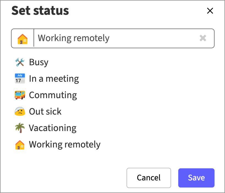Screen dimensions: 225x193
Task: Focus the status message text field
Action: coord(116,38)
